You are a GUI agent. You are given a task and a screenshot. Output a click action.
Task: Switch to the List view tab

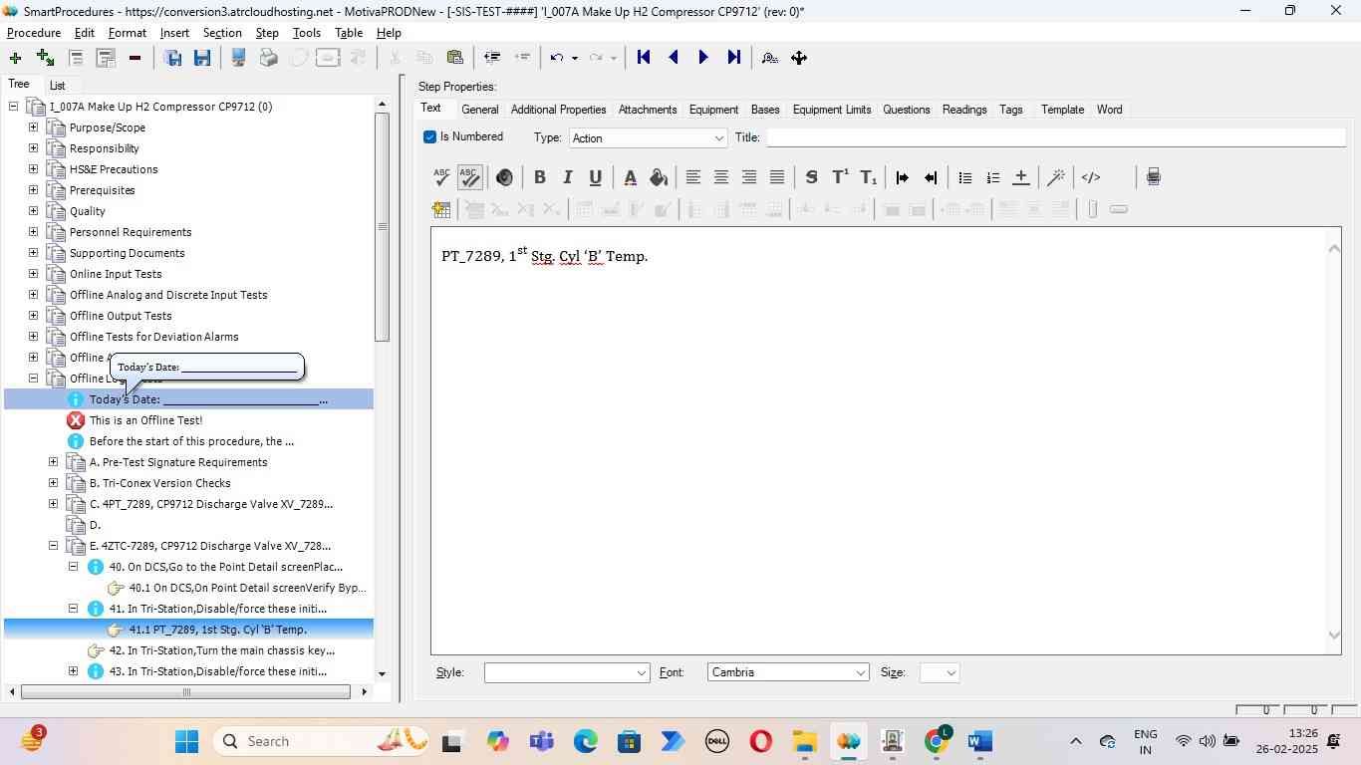pos(57,86)
